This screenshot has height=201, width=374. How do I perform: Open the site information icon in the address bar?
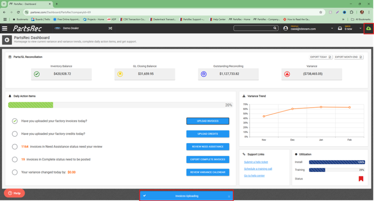pyautogui.click(x=27, y=12)
